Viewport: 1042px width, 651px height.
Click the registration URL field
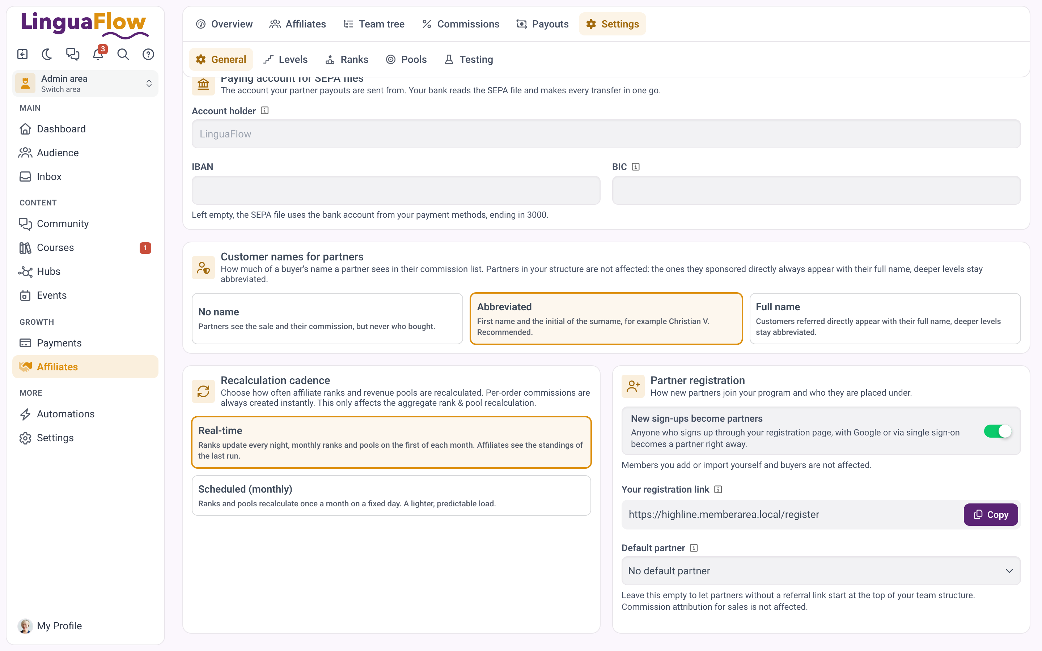tap(792, 515)
